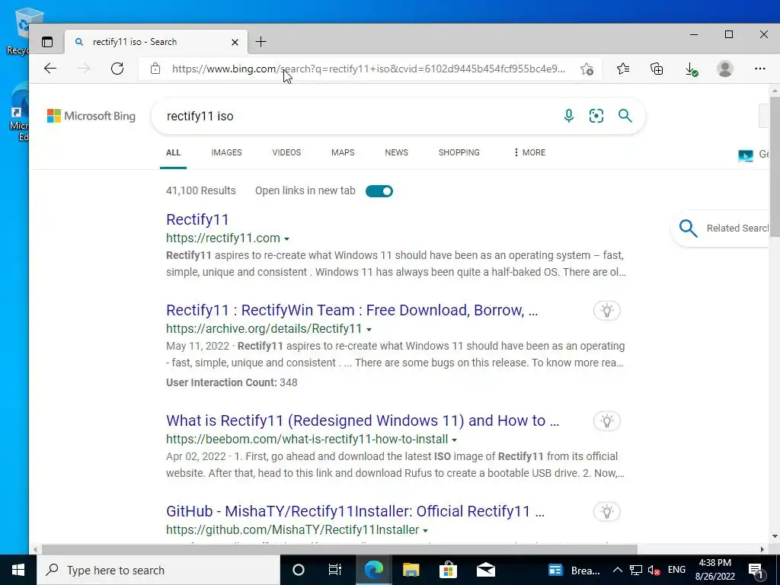This screenshot has width=780, height=585.
Task: Open the Favorites list
Action: [623, 69]
